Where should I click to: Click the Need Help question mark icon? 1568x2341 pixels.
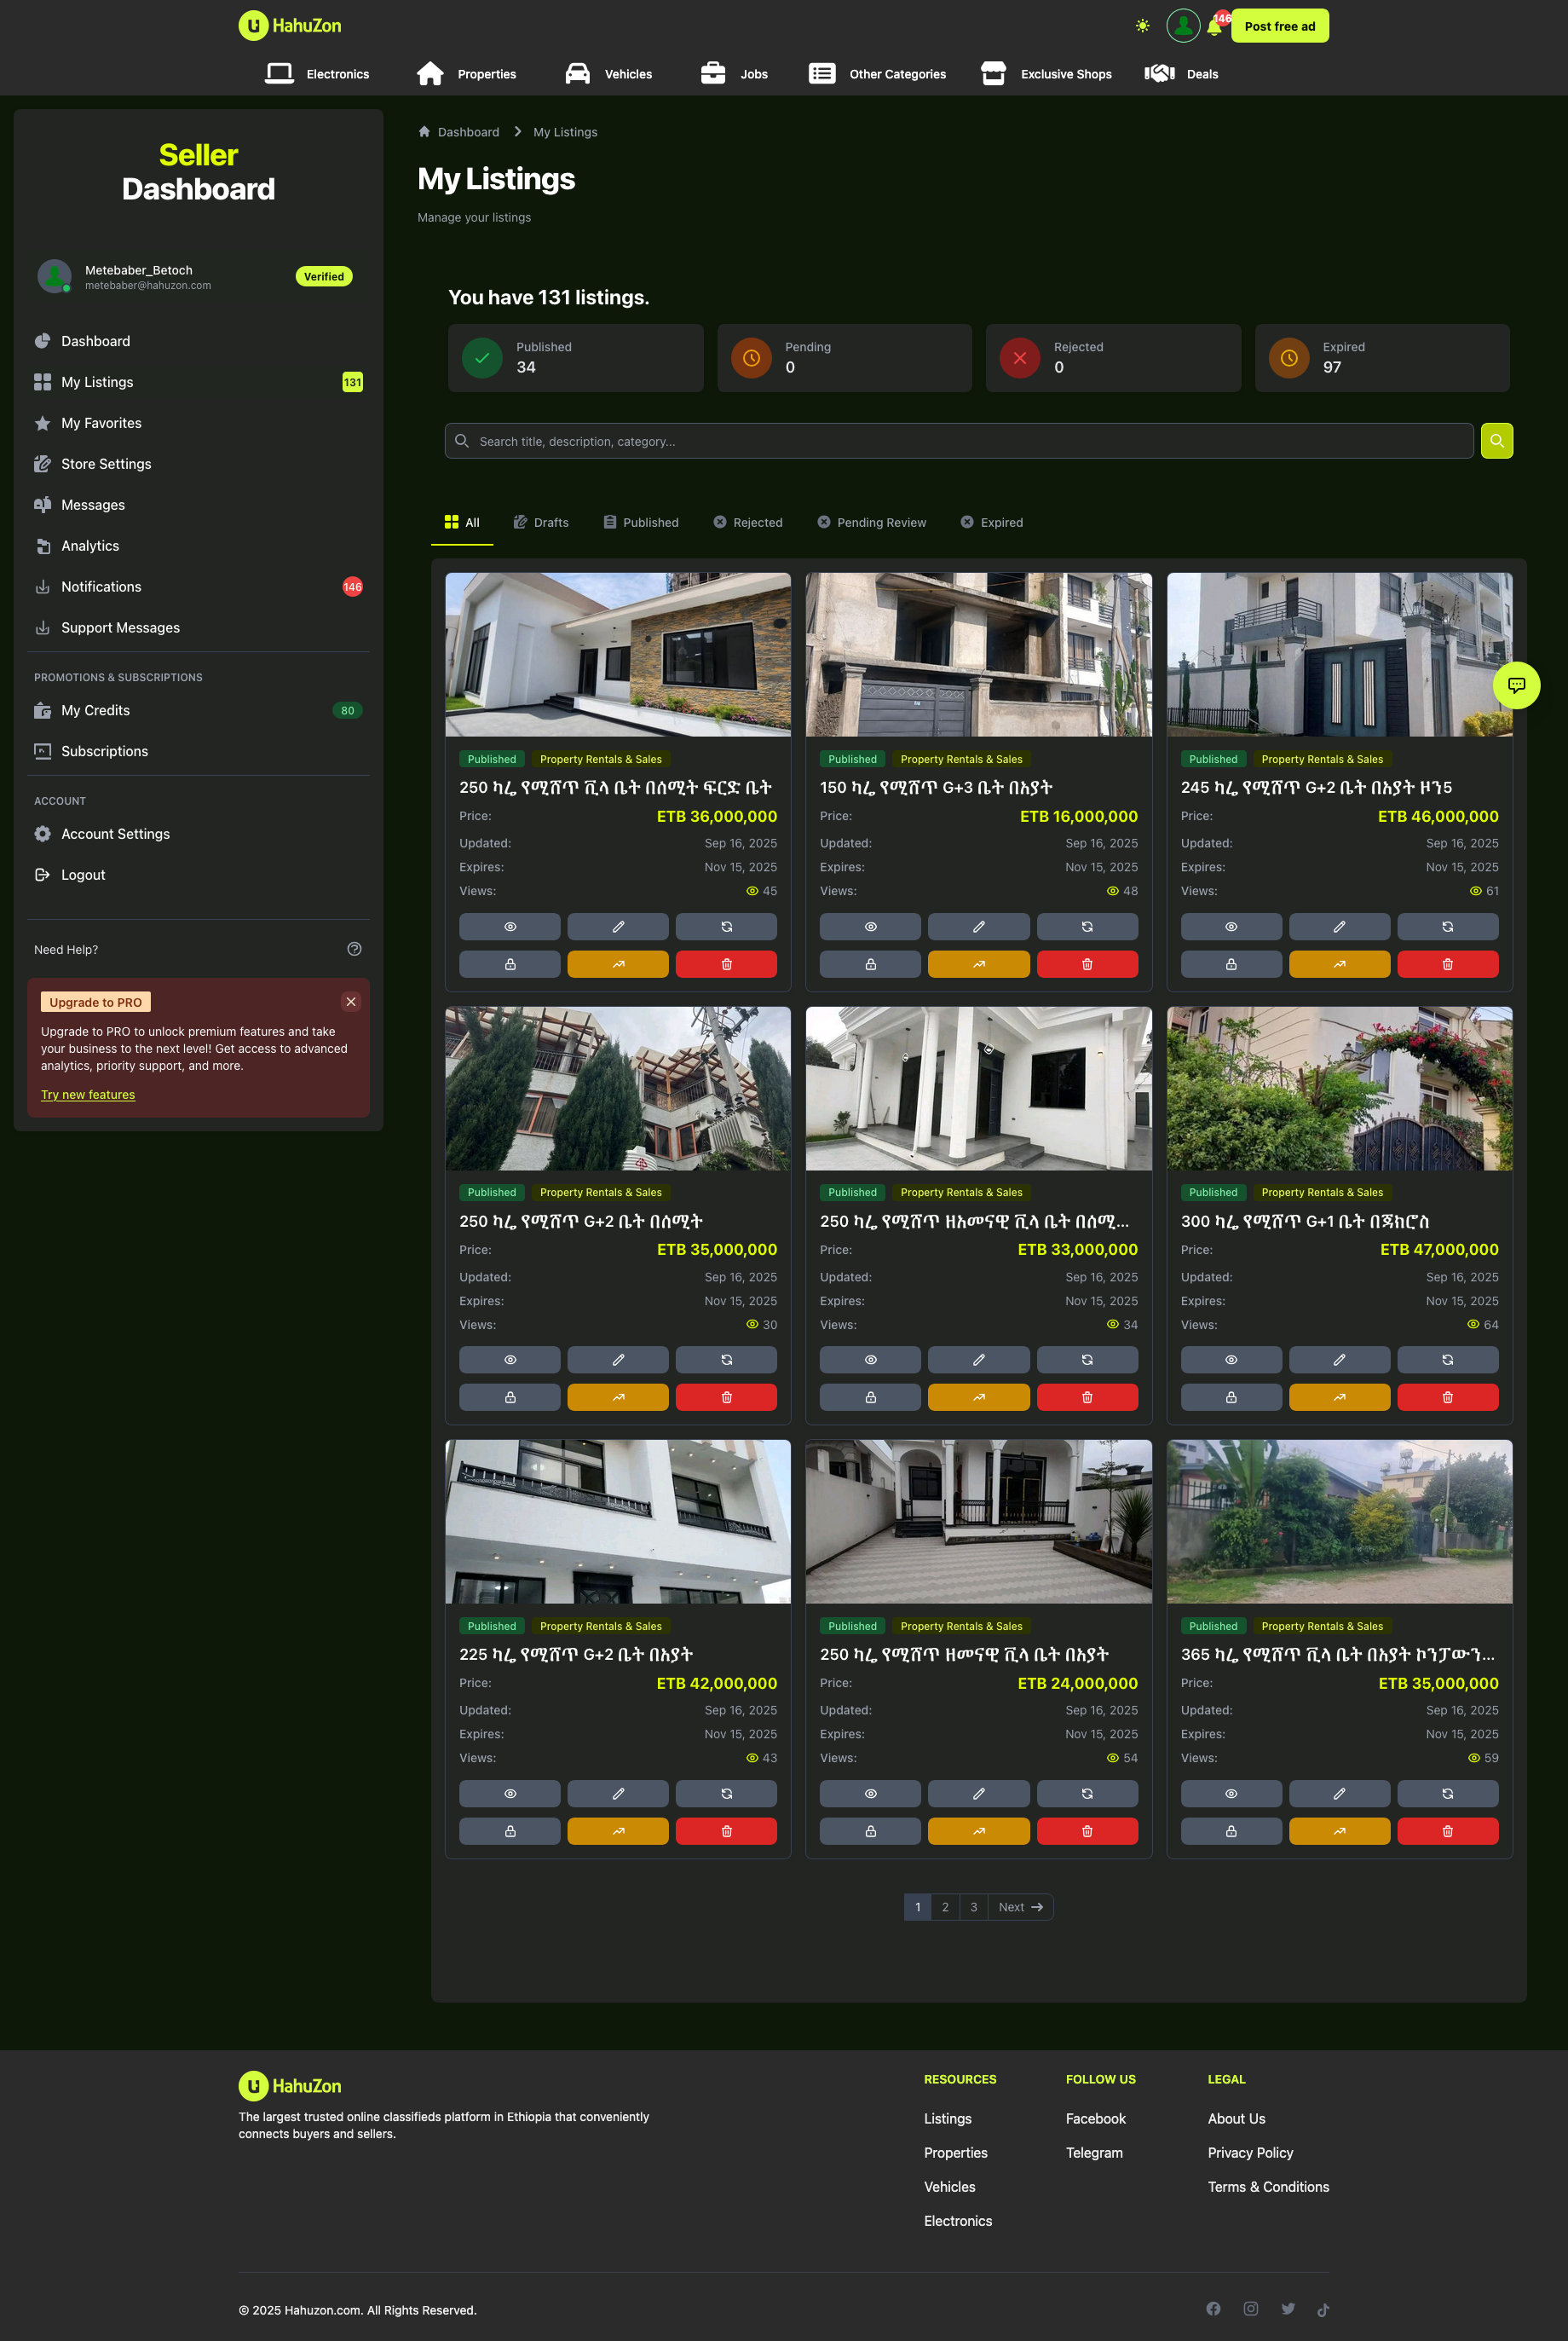coord(354,950)
